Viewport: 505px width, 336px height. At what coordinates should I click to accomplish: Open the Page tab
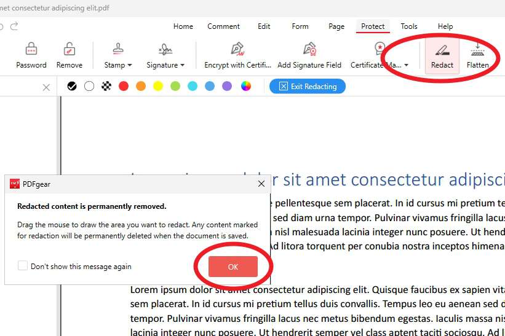336,26
